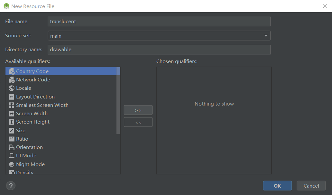Click the Available qualifiers: heading
Screen dimensions: 332x195
point(28,61)
